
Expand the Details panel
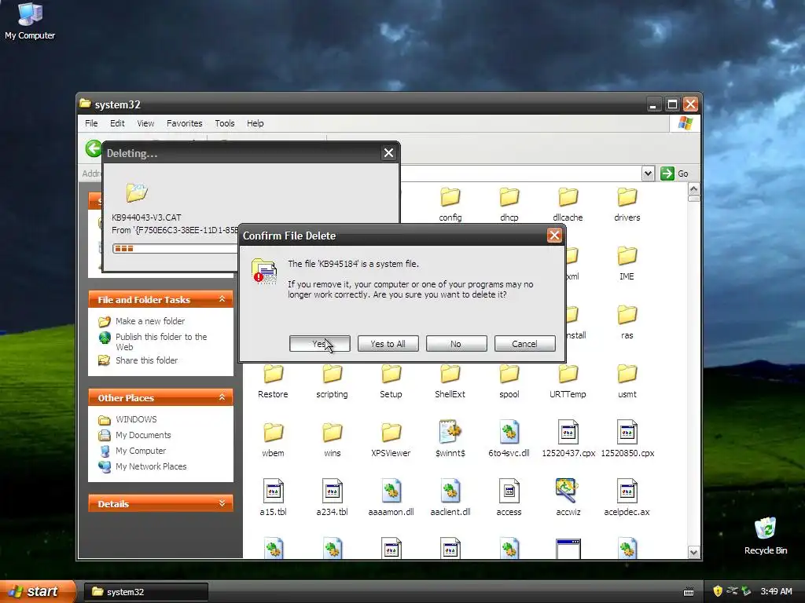click(x=222, y=503)
